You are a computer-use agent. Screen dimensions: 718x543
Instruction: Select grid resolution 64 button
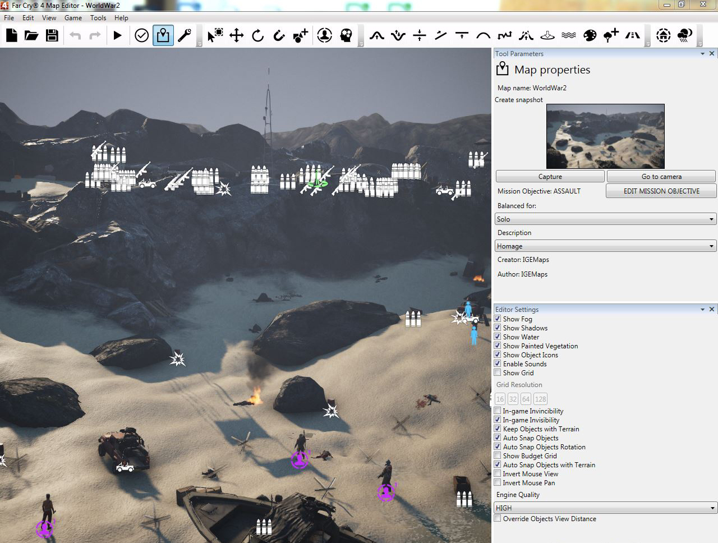pyautogui.click(x=526, y=399)
